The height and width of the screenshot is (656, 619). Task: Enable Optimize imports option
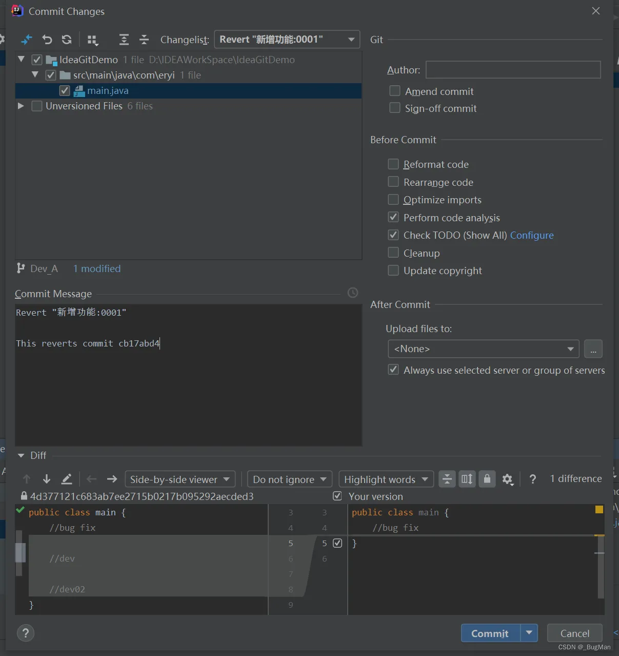[393, 199]
